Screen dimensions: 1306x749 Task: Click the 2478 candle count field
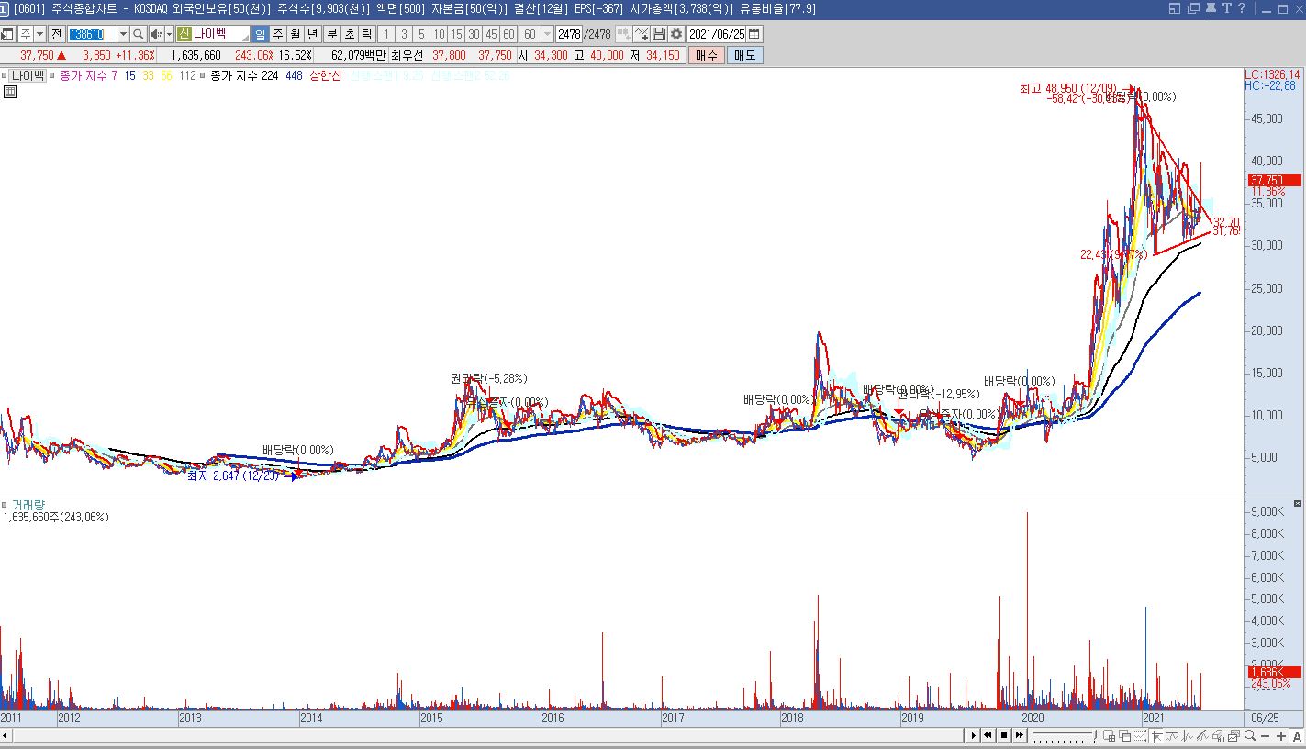[569, 34]
